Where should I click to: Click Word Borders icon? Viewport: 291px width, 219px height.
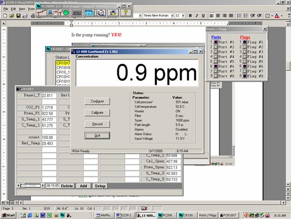pyautogui.click(x=267, y=16)
